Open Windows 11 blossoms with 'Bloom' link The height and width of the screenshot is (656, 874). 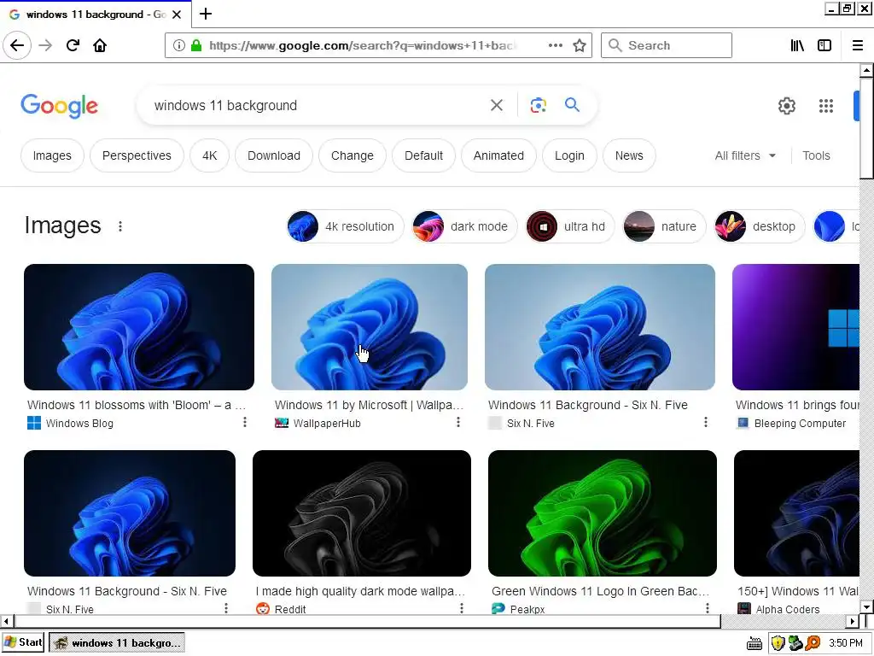click(x=136, y=405)
